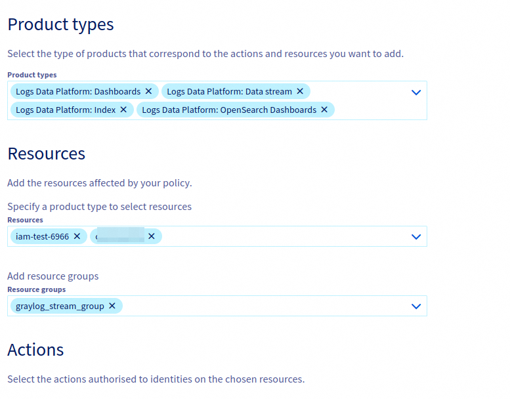Remove the Logs Data Platform: Index tag
510x399 pixels.
tap(123, 110)
